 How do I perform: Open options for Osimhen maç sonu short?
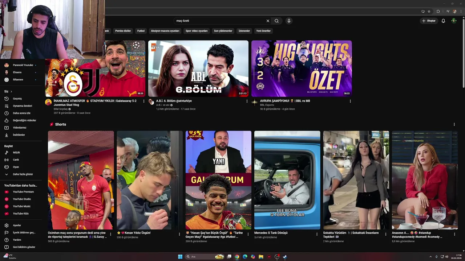point(110,234)
